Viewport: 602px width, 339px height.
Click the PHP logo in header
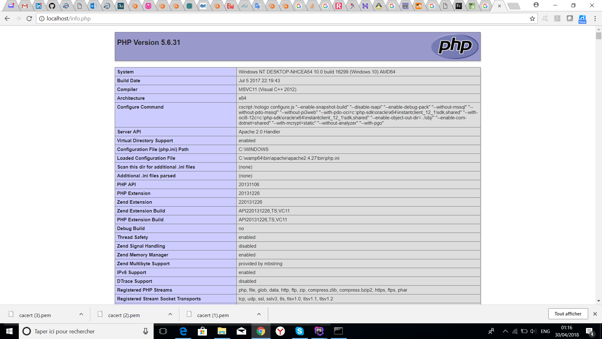coord(455,46)
